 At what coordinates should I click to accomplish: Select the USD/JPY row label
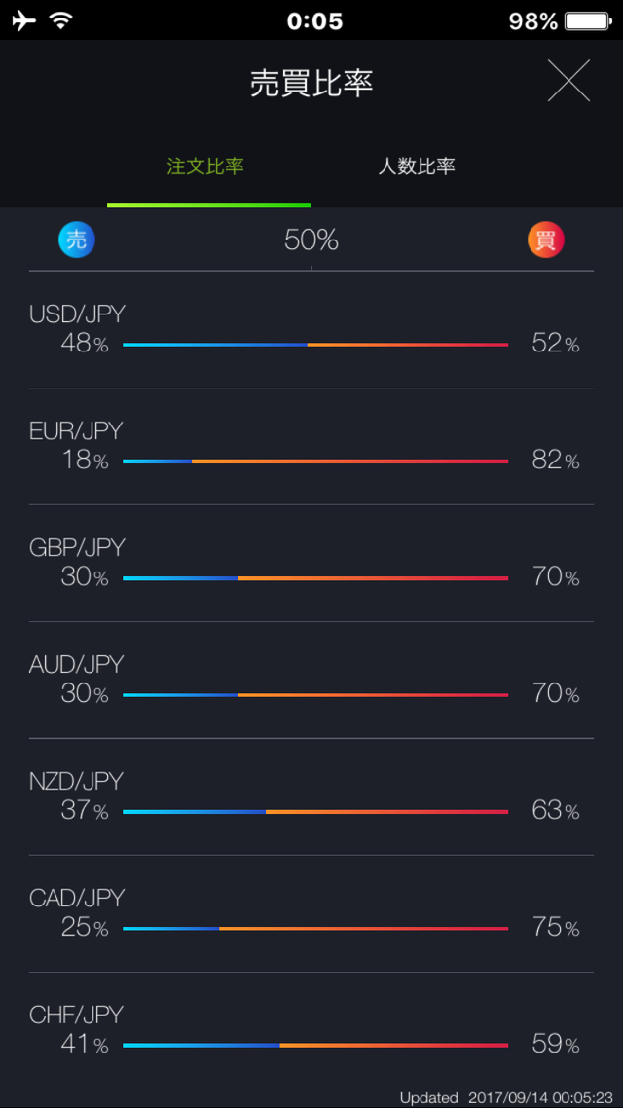tap(77, 314)
